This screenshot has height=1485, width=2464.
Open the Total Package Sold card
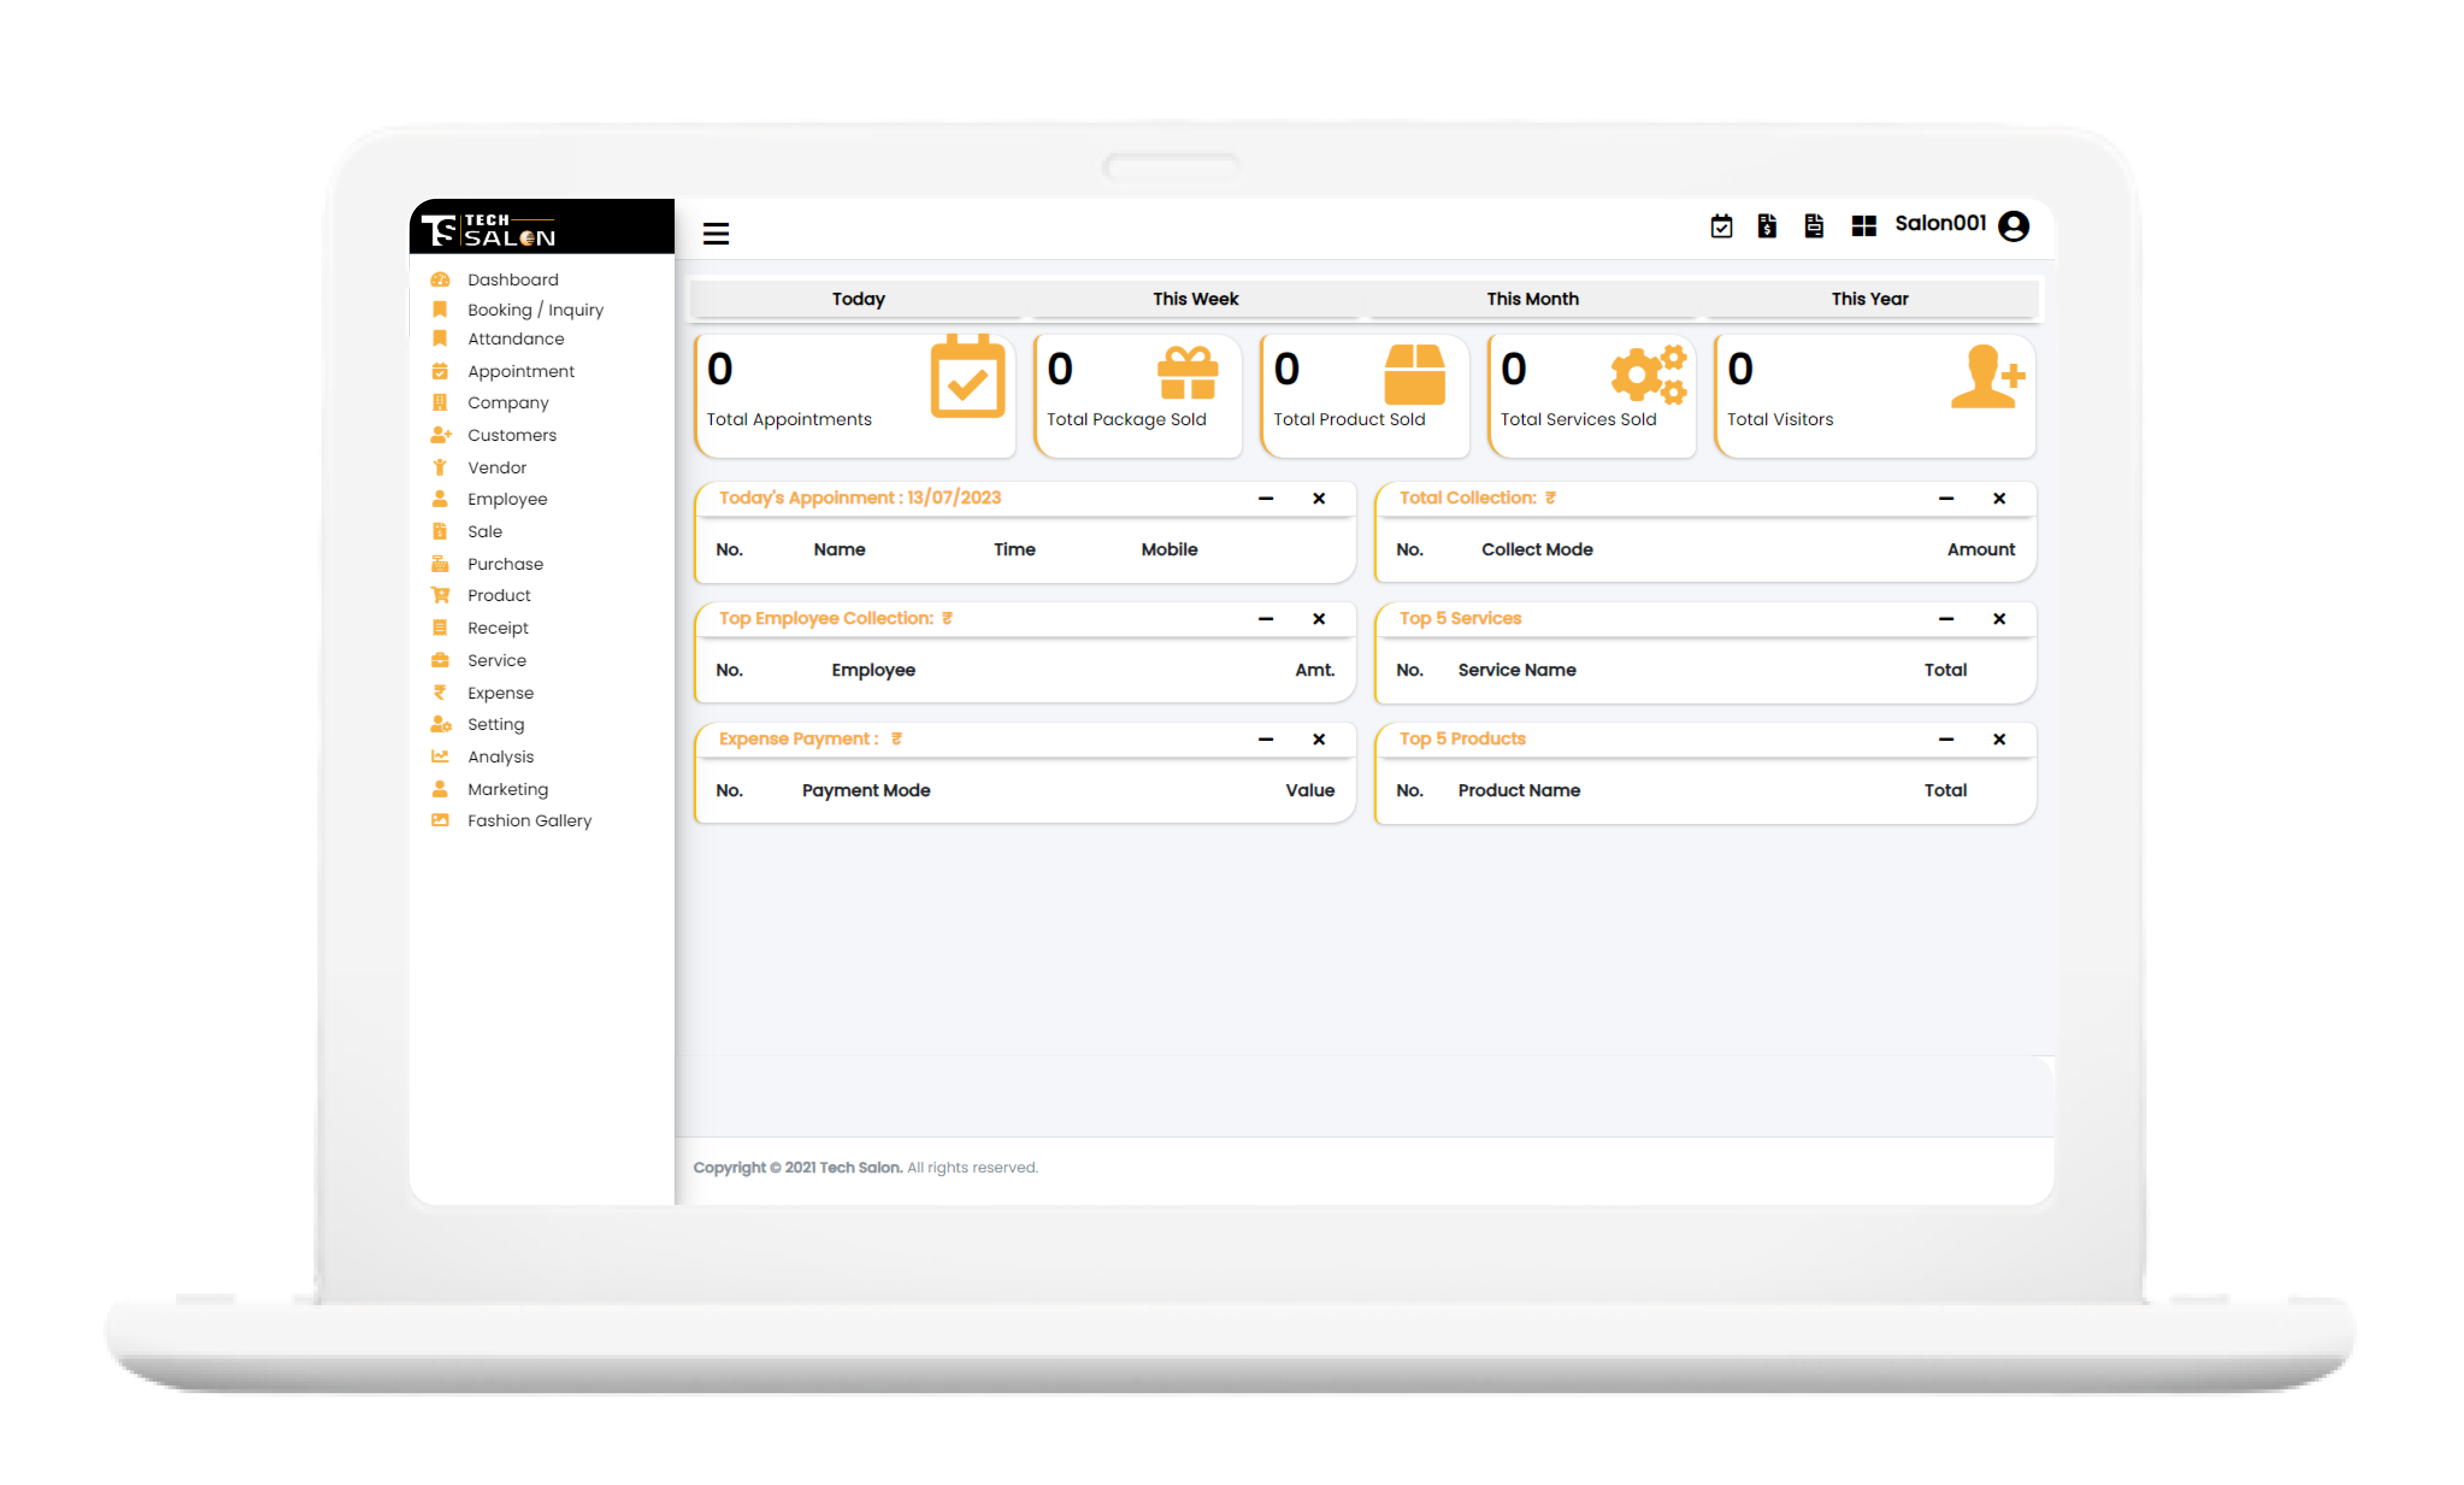pyautogui.click(x=1138, y=396)
